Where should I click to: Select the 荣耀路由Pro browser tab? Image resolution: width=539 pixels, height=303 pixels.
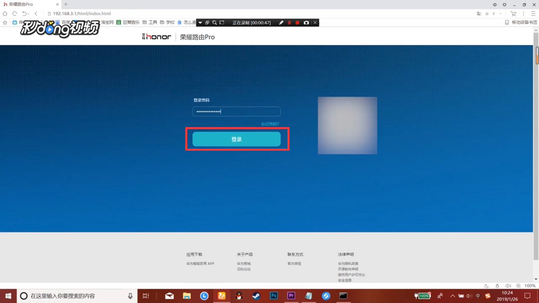pyautogui.click(x=30, y=4)
